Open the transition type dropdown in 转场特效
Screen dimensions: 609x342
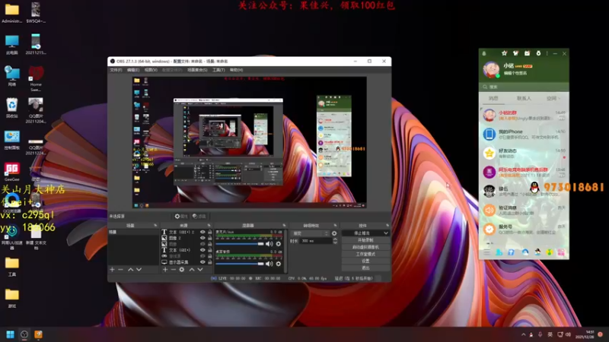click(310, 233)
